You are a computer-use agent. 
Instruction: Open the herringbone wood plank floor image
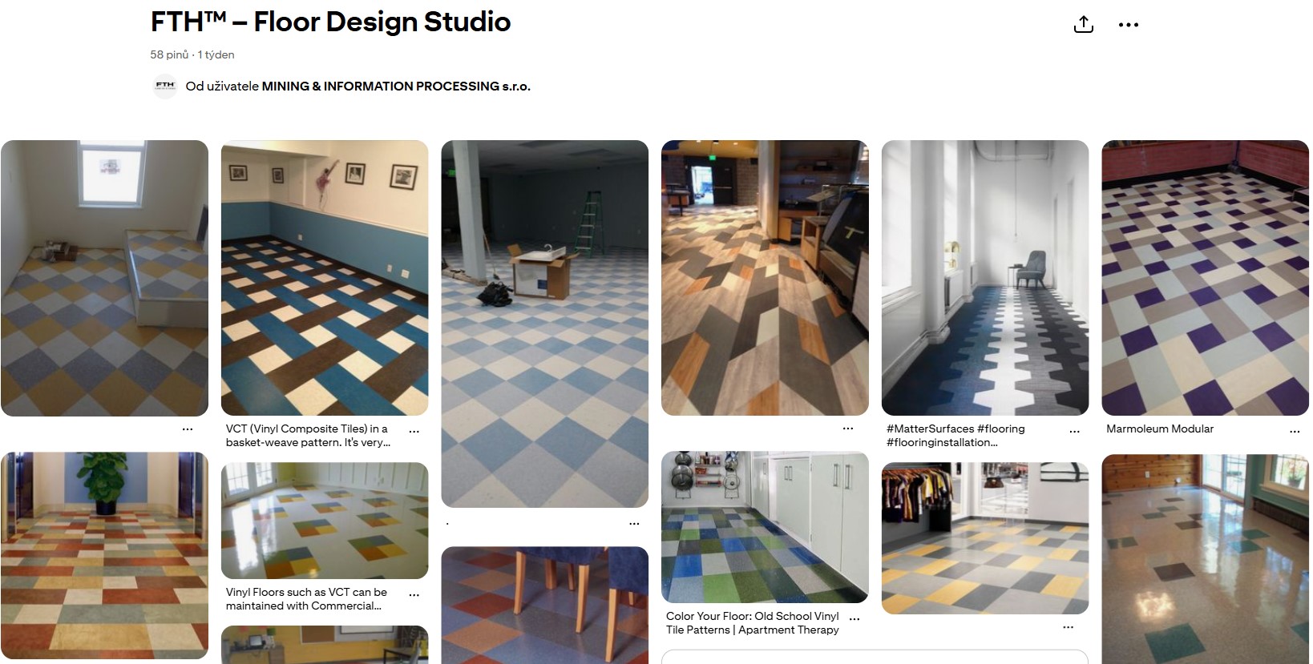point(765,278)
